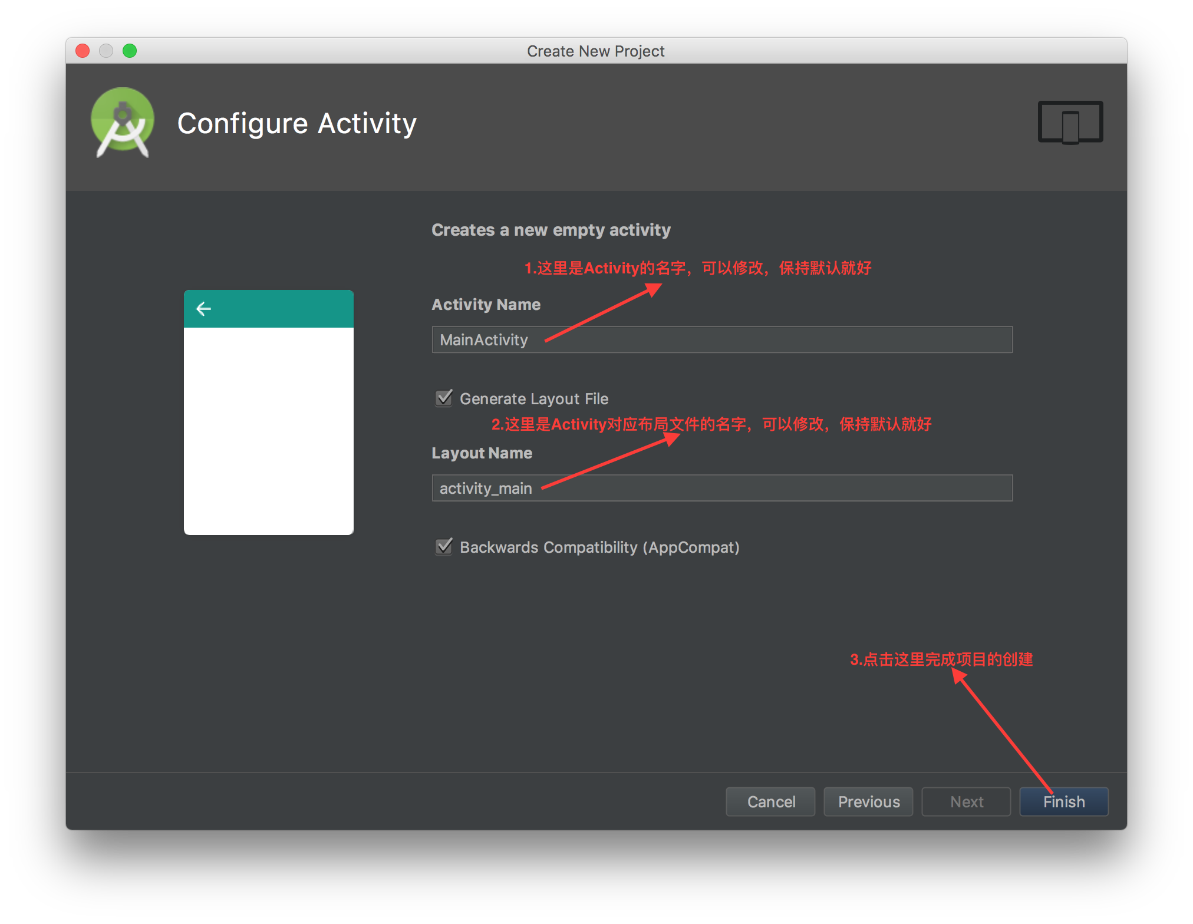Click the disabled Next button
1193x924 pixels.
click(x=966, y=801)
